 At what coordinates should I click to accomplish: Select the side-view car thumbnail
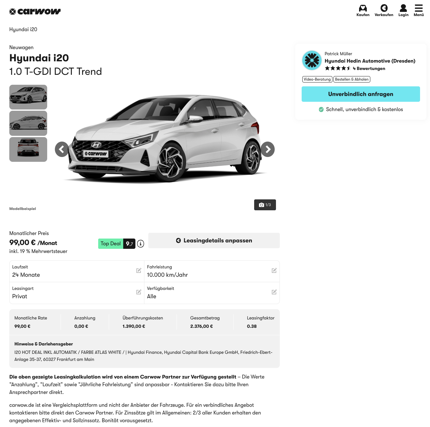pyautogui.click(x=28, y=123)
